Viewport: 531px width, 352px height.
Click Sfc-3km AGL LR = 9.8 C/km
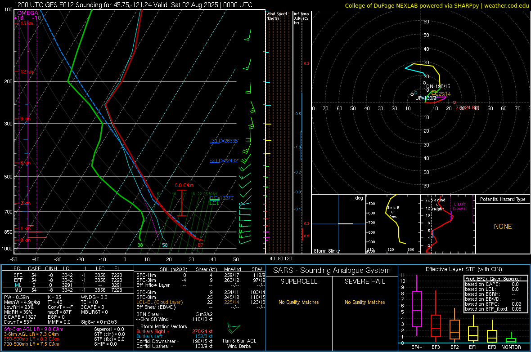[x=34, y=329]
